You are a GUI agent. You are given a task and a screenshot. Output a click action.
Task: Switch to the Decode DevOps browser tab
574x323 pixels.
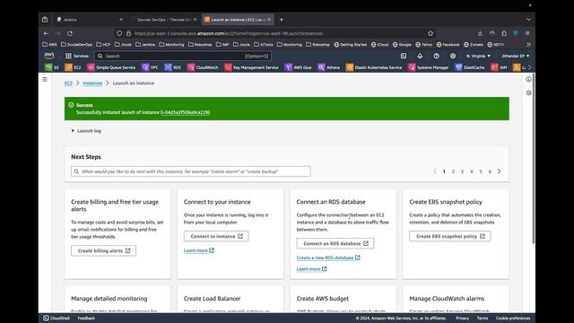pyautogui.click(x=164, y=20)
